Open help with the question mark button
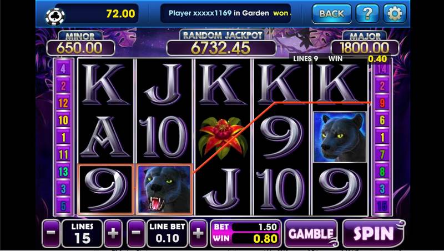 coord(366,13)
